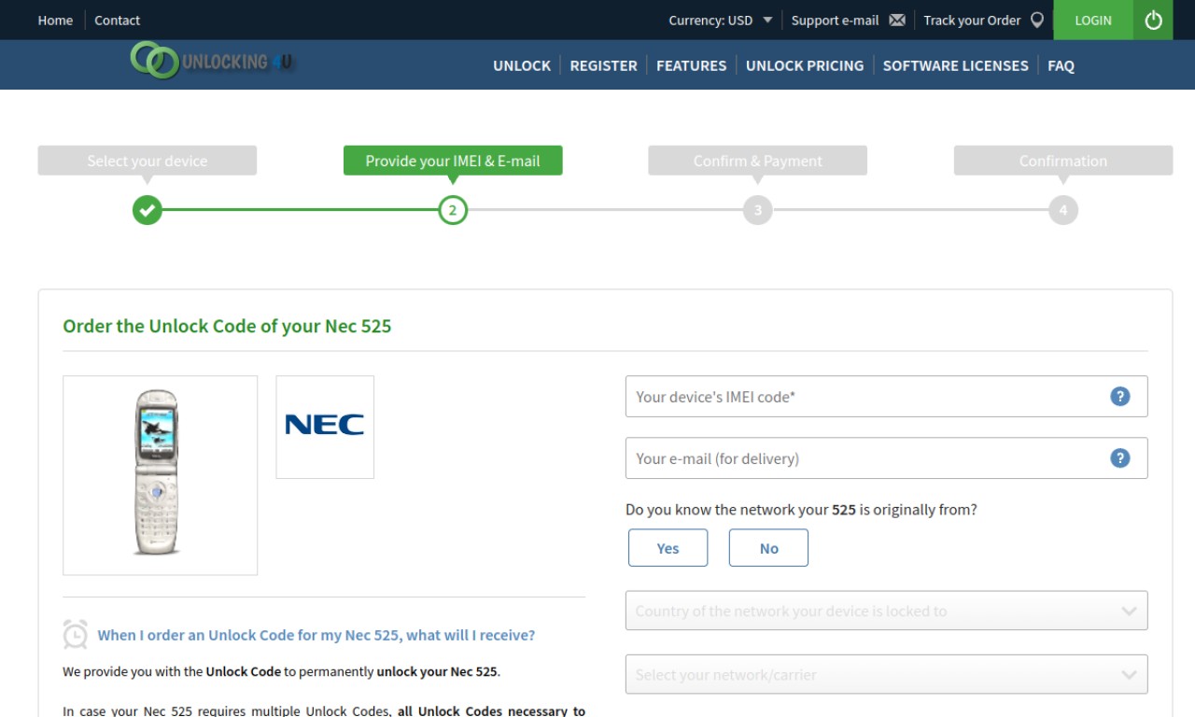Click the 'Provide your IMEI & E-mail' step tab
This screenshot has height=717, width=1195.
pyautogui.click(x=453, y=161)
